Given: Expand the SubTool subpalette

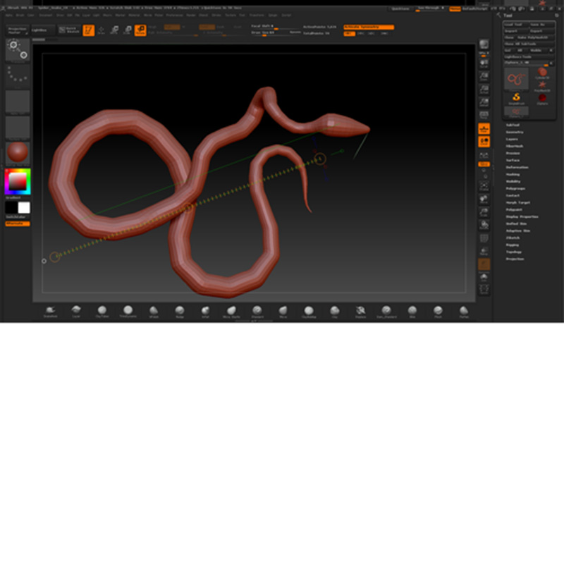Looking at the screenshot, I should pyautogui.click(x=513, y=125).
